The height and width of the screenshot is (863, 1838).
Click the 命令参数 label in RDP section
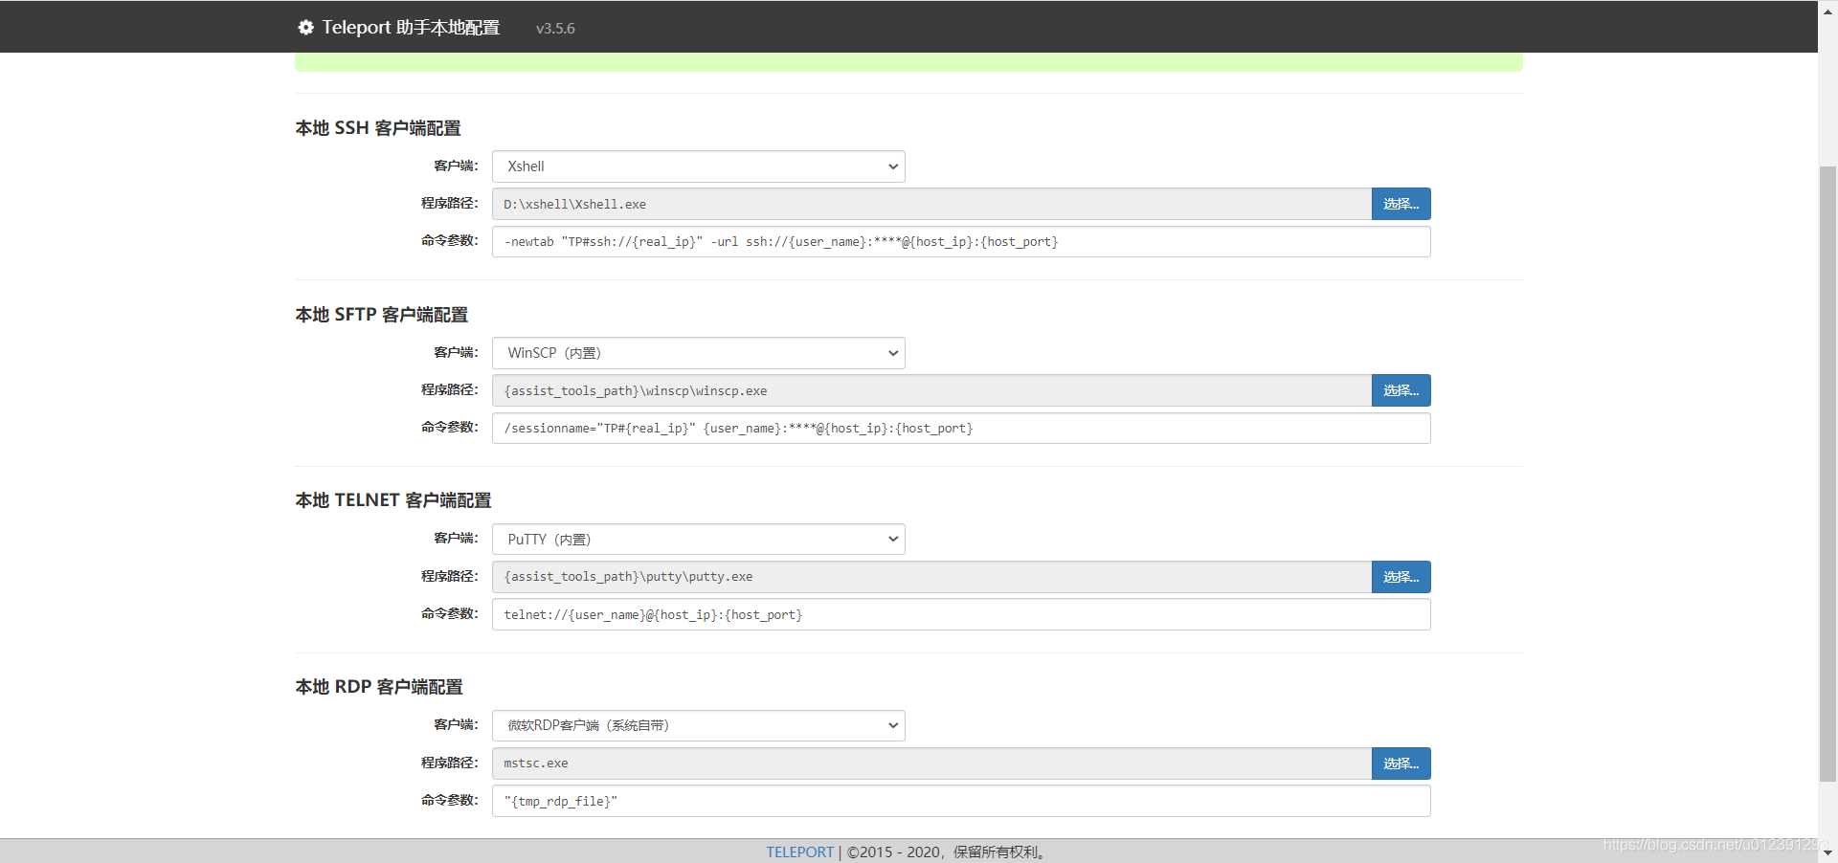point(449,800)
